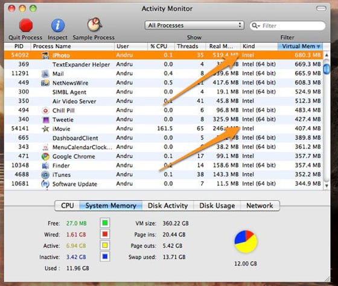Image resolution: width=338 pixels, height=286 pixels.
Task: Click the 161.5 CPU value
Action: coord(165,129)
